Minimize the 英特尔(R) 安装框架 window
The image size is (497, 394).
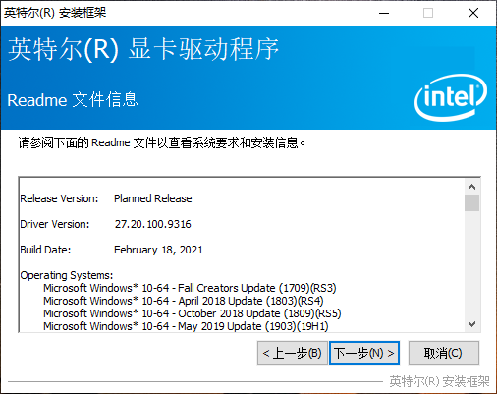pos(384,13)
